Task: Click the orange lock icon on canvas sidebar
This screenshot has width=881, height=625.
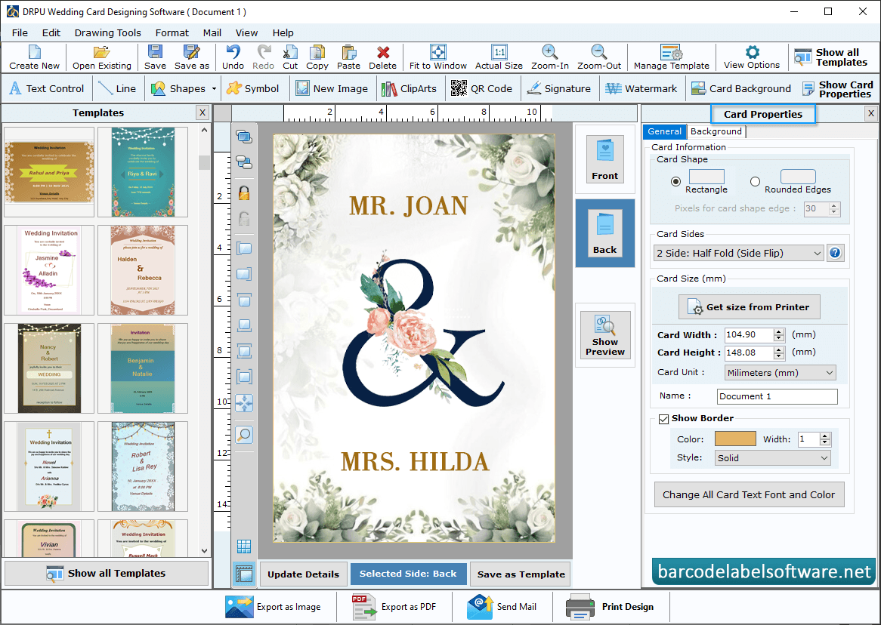Action: coord(244,193)
